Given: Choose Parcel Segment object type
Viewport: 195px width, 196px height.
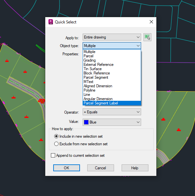Looking at the screenshot, I should click(112, 77).
